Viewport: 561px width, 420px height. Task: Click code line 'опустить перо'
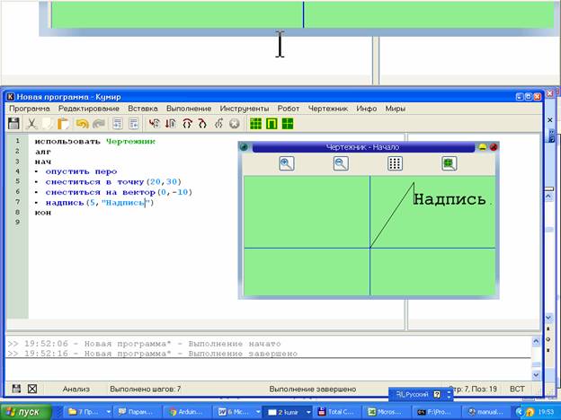point(81,171)
